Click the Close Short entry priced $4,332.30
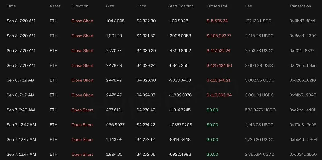The width and height of the screenshot is (322, 160). click(82, 21)
